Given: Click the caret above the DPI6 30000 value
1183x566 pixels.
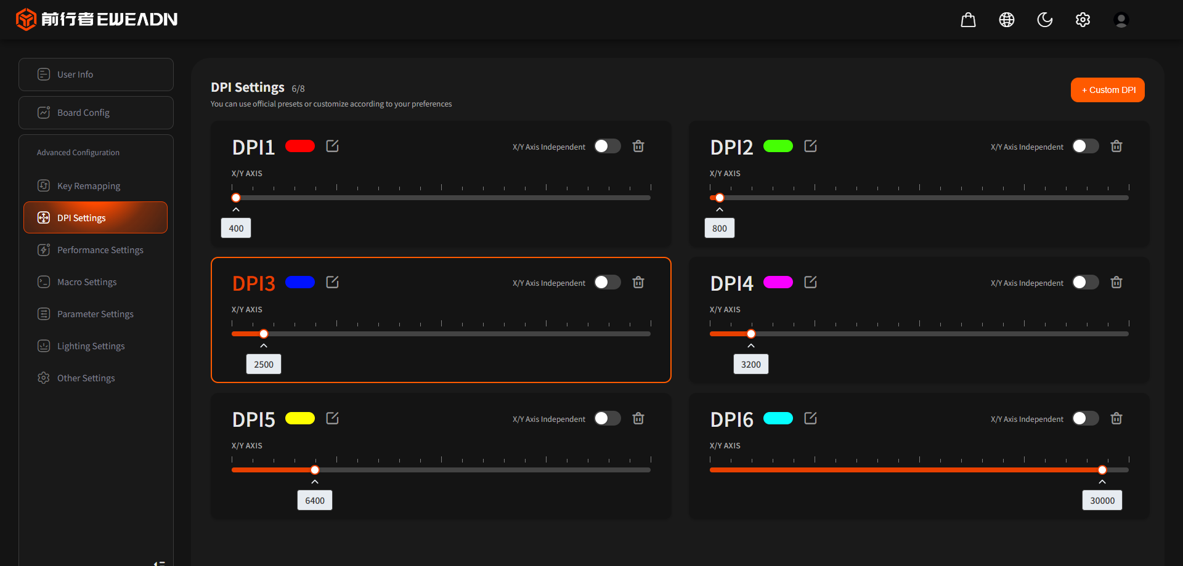Looking at the screenshot, I should [1102, 482].
